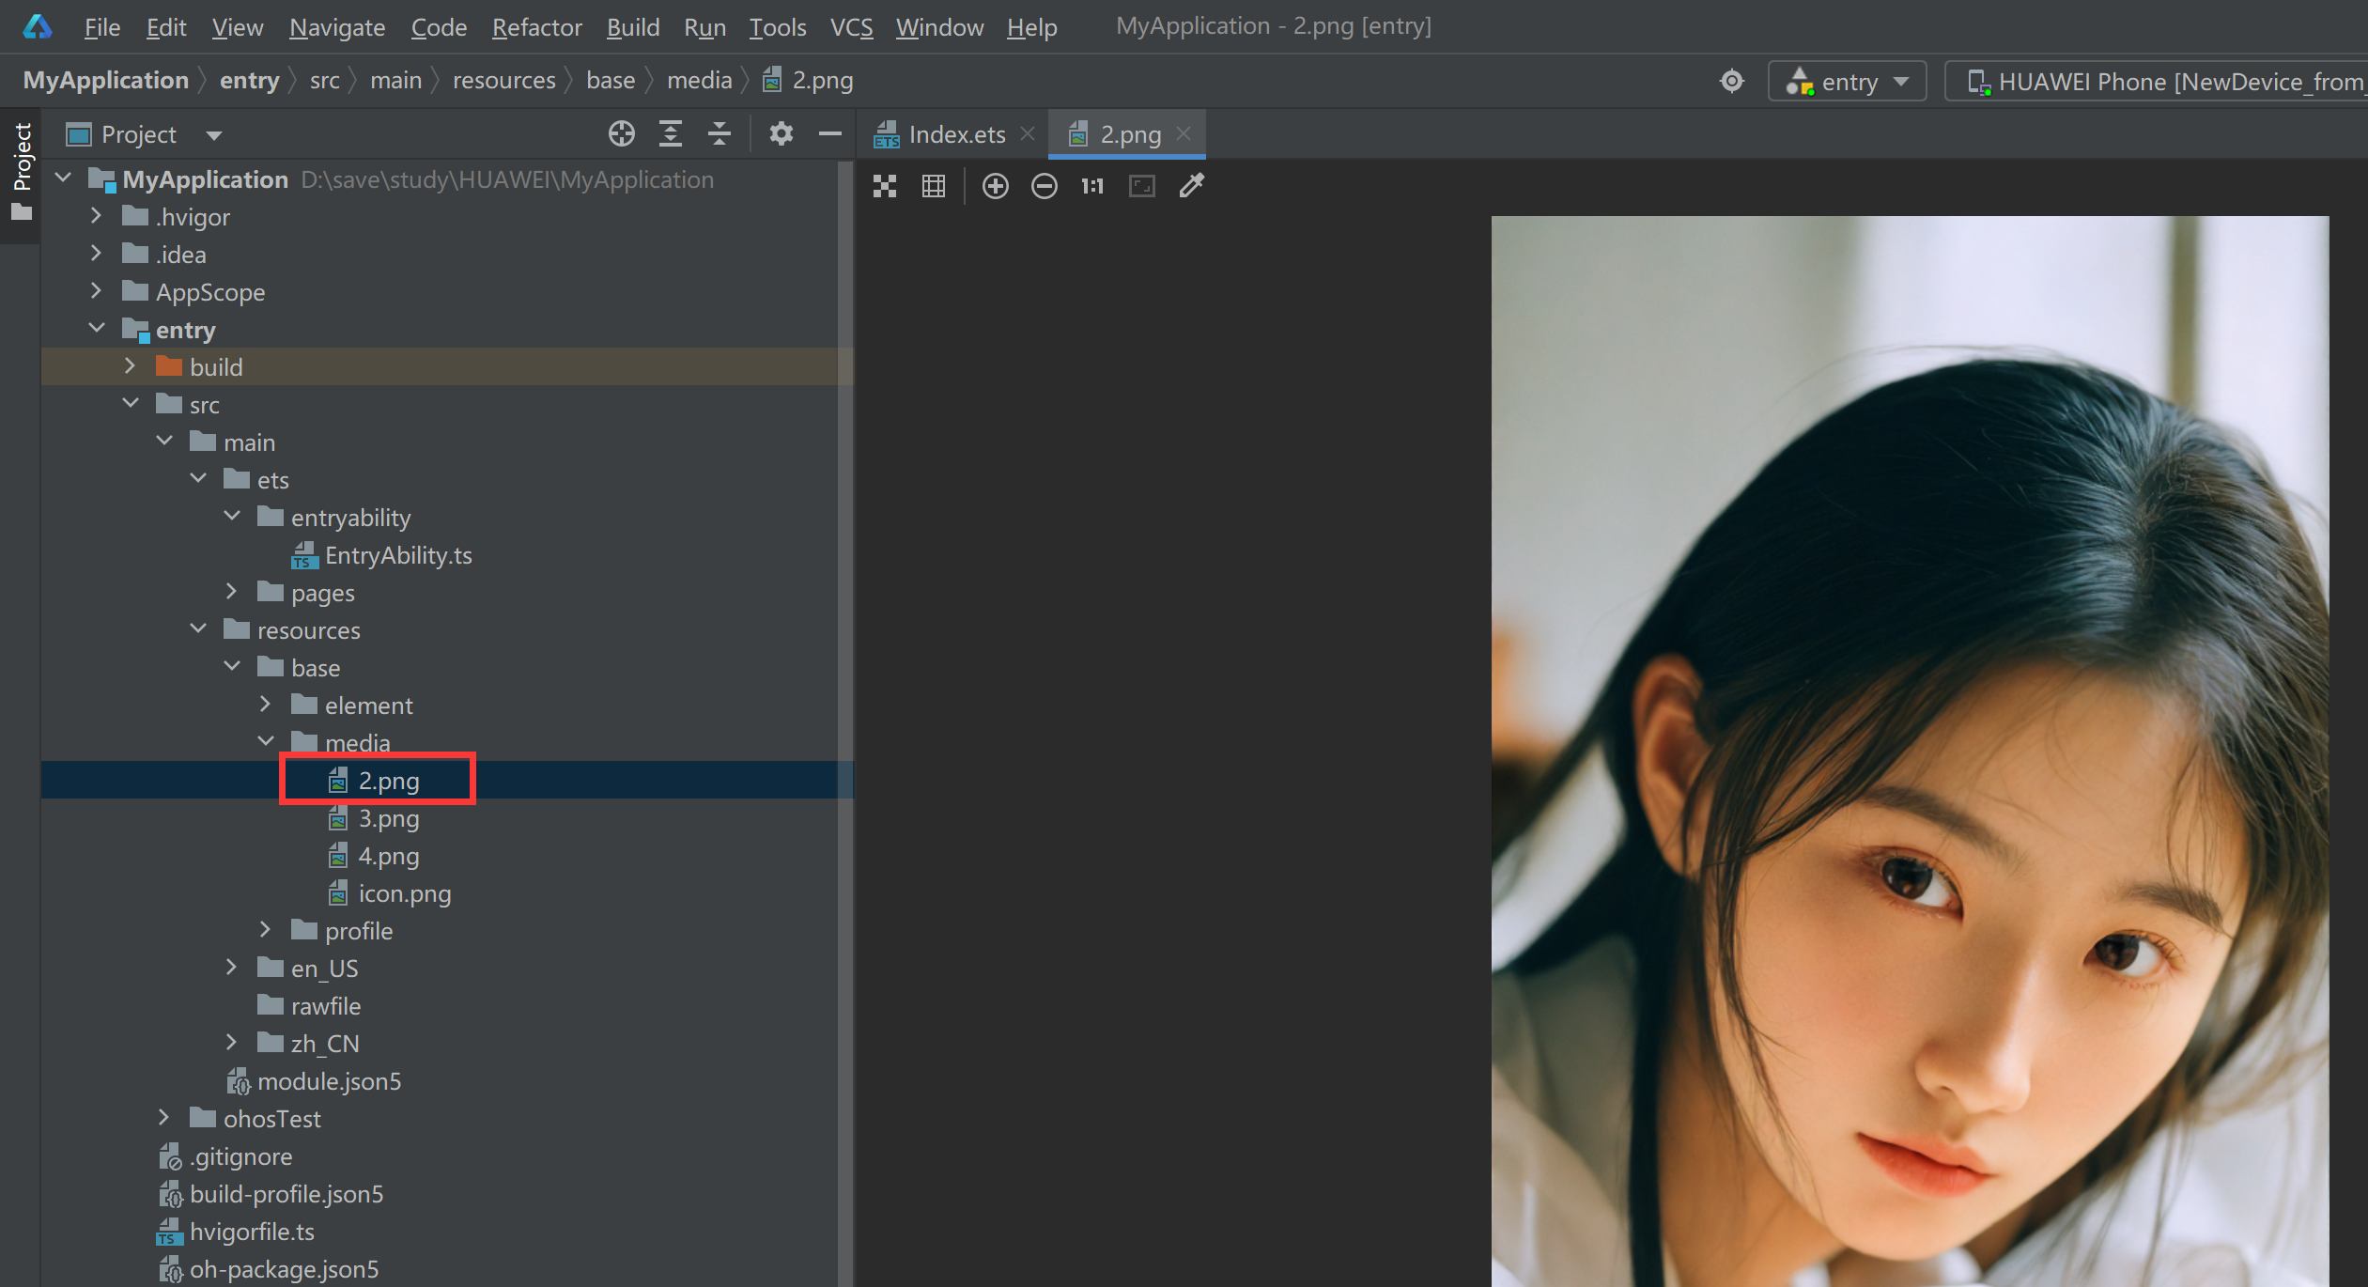Expand the pages folder
This screenshot has width=2368, height=1287.
tap(231, 592)
